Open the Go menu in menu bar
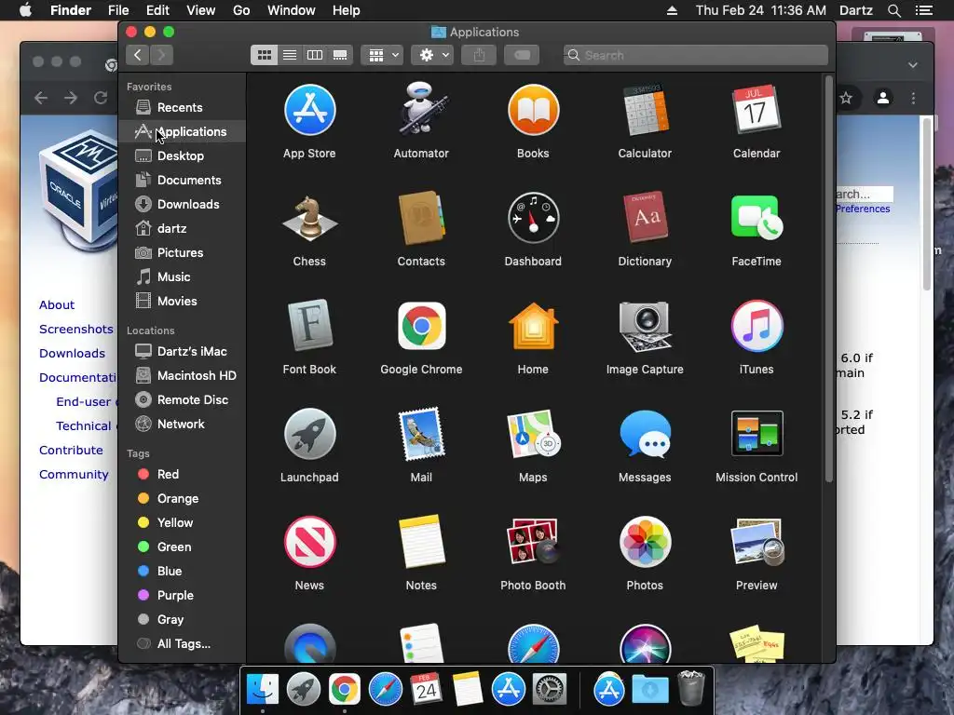 tap(241, 10)
